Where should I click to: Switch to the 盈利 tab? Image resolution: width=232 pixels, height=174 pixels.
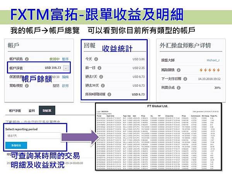[x=32, y=111]
